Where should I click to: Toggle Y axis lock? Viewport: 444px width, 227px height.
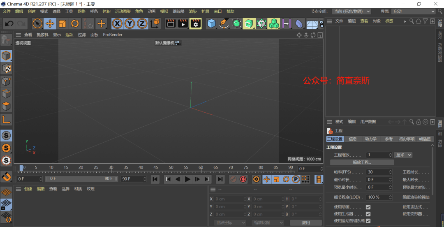129,23
